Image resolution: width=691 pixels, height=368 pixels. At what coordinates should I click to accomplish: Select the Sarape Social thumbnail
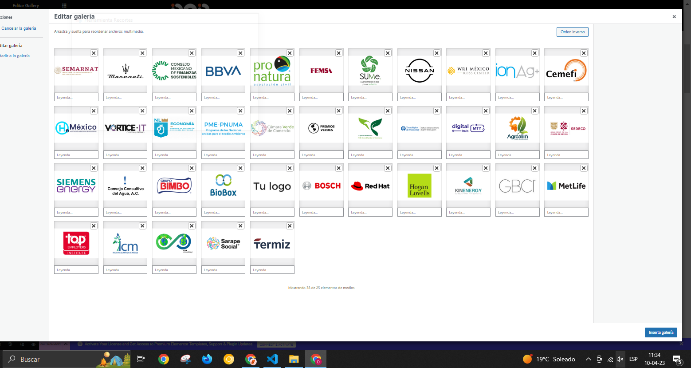[x=223, y=244]
